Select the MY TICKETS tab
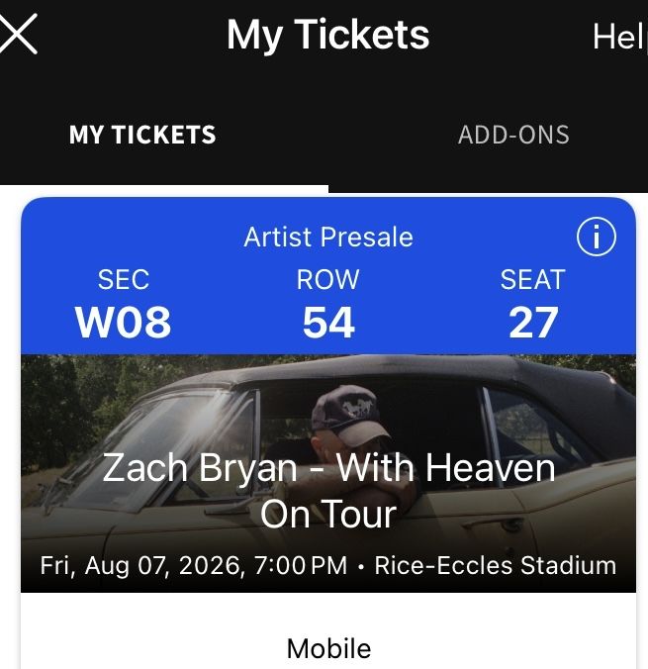 [x=142, y=135]
